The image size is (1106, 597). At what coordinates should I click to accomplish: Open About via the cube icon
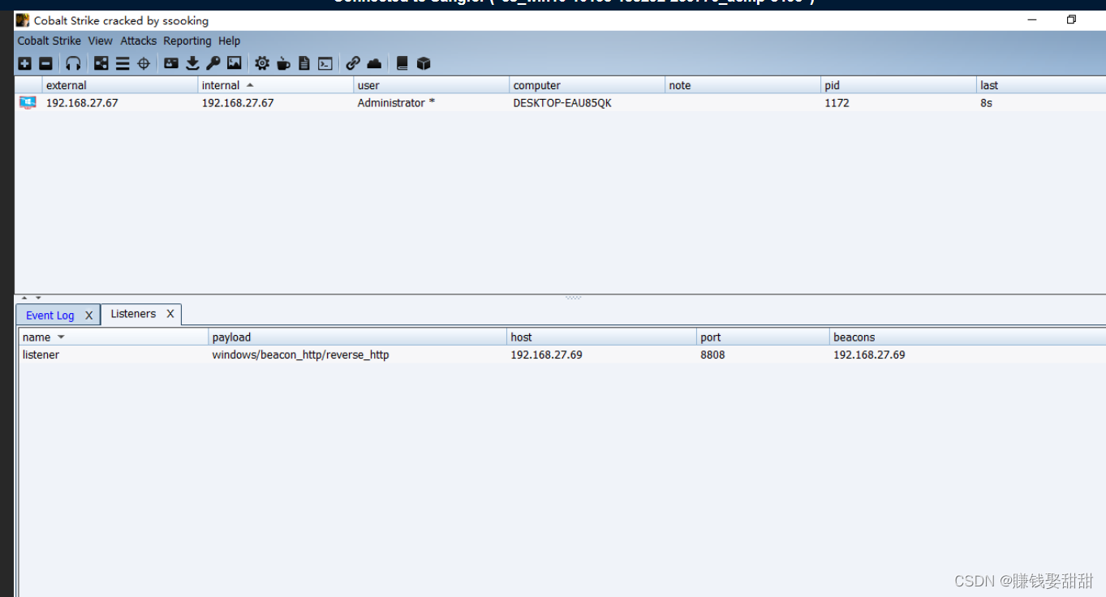click(424, 63)
